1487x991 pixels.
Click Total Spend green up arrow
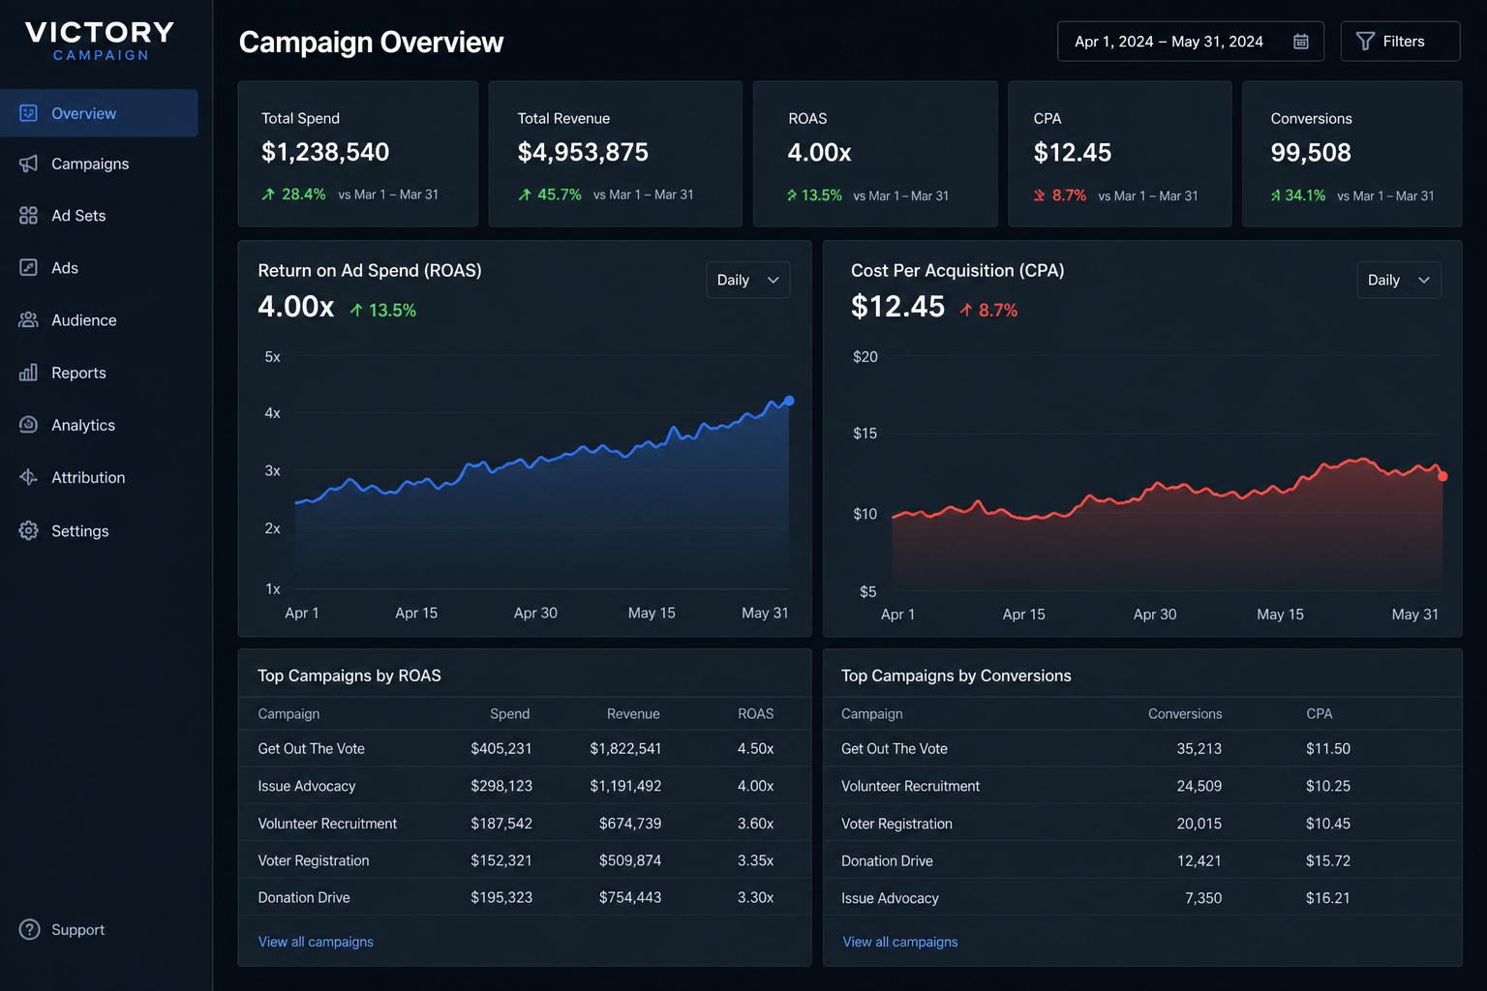(x=268, y=195)
